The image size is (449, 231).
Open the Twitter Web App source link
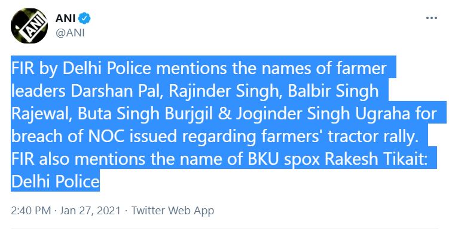(173, 211)
